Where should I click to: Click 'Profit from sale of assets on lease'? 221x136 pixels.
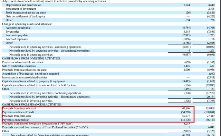click(x=26, y=13)
